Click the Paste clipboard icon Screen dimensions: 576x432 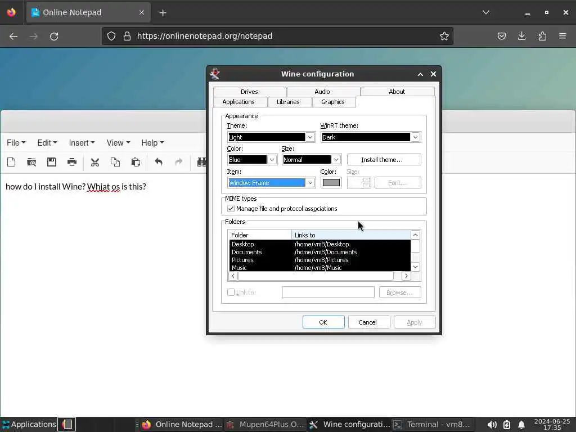point(136,162)
